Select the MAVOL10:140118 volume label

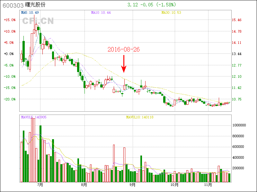(x=140, y=117)
